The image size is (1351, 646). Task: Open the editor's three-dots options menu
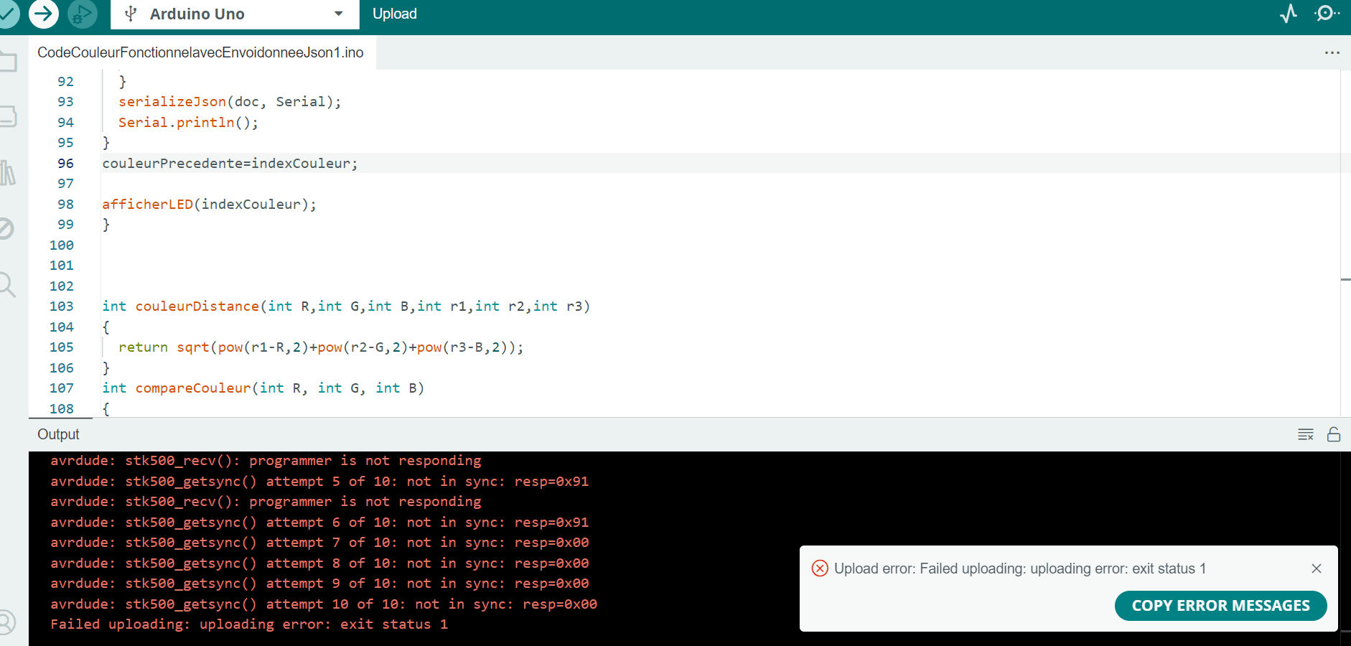pos(1332,52)
